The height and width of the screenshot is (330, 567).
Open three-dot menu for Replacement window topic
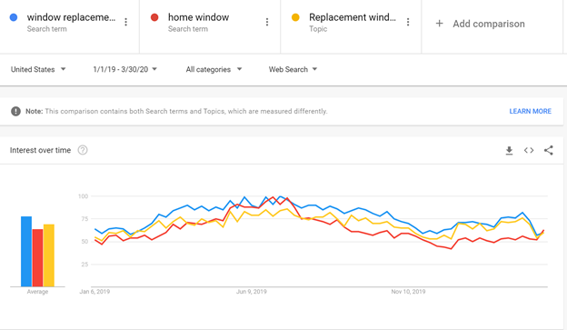408,22
